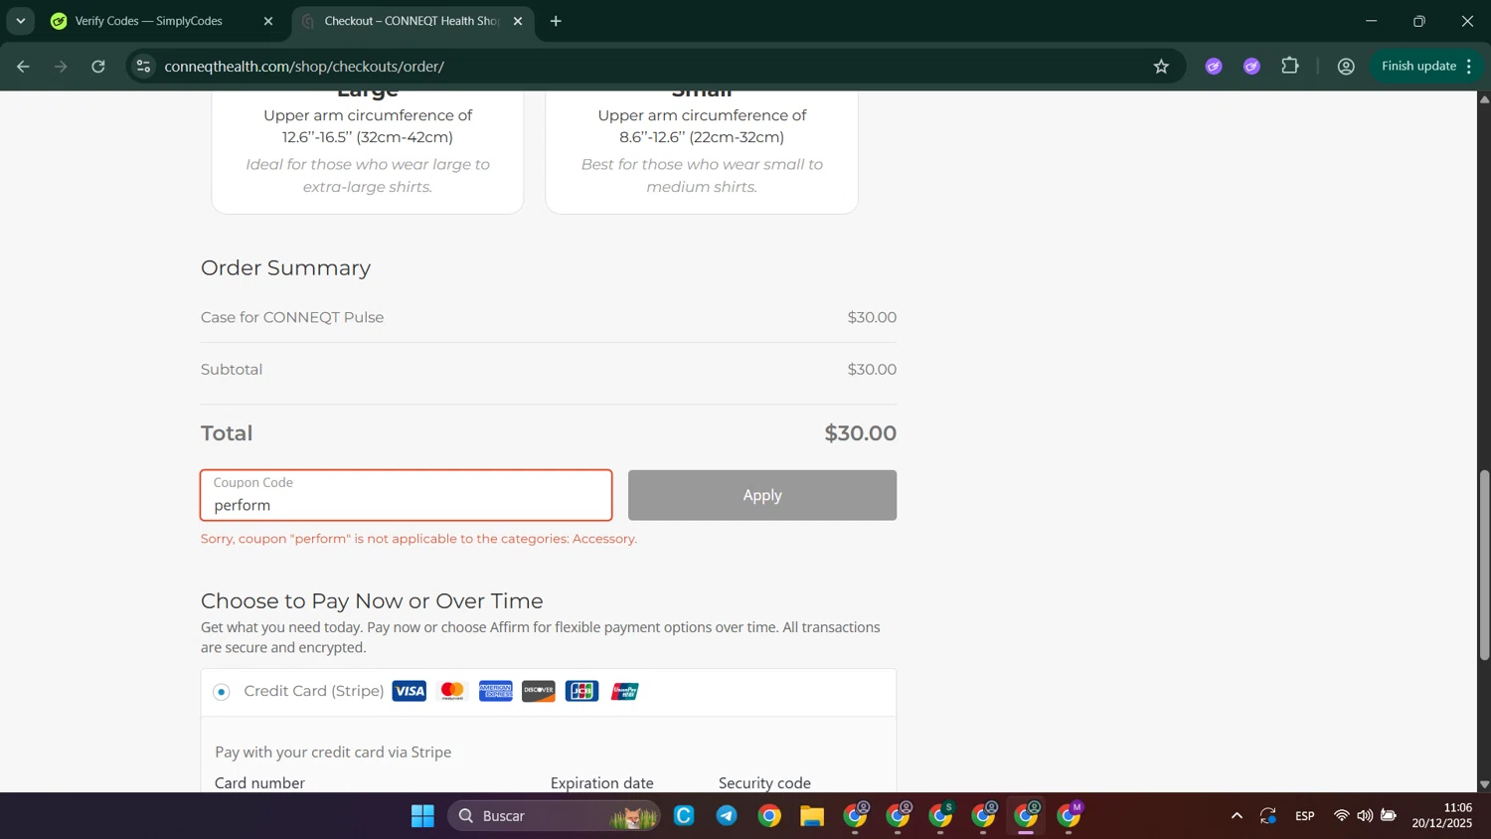
Task: Click the American Express logo
Action: [x=496, y=691]
